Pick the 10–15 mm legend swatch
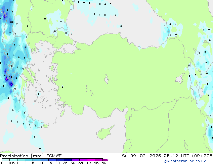The height and width of the screenshot is (164, 213). [45, 160]
